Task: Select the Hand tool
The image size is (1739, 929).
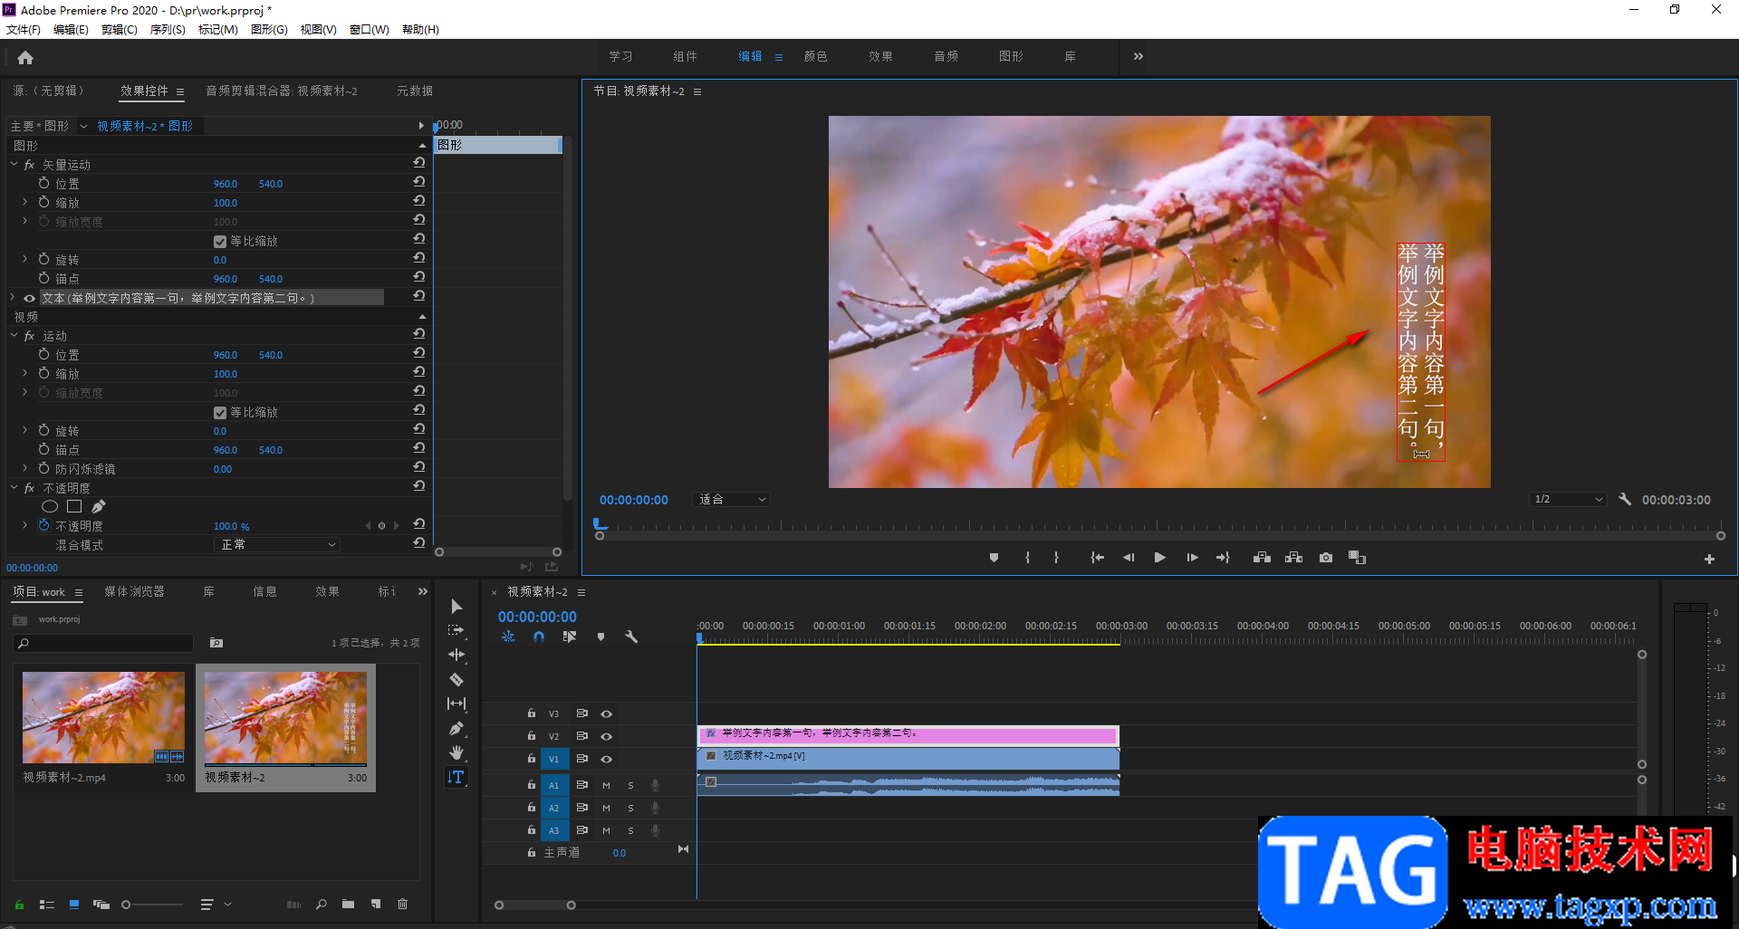Action: tap(456, 752)
